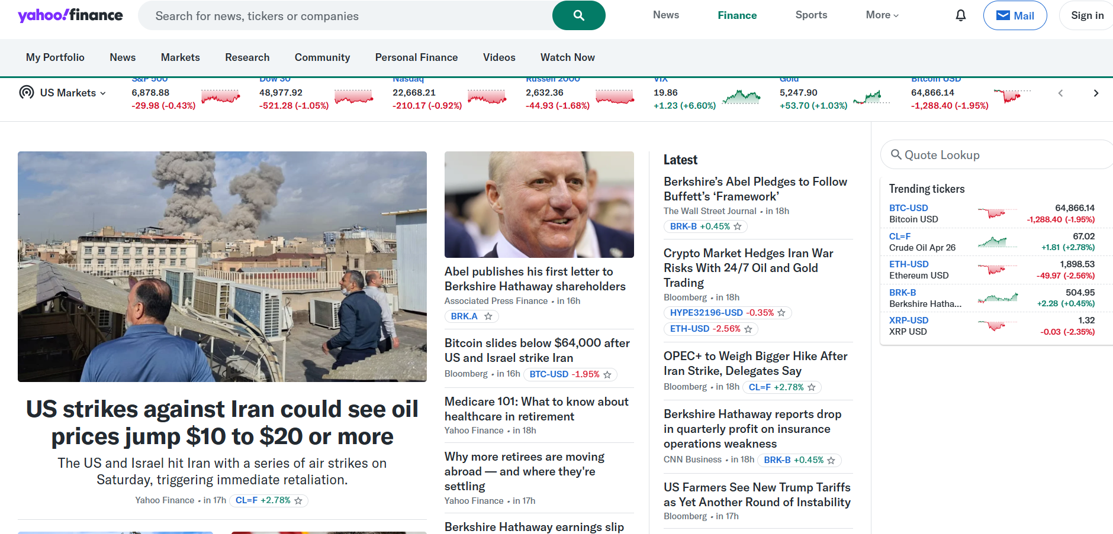Click the Bitcoin USD ticker mini chart
Image resolution: width=1113 pixels, height=534 pixels.
click(x=1011, y=95)
